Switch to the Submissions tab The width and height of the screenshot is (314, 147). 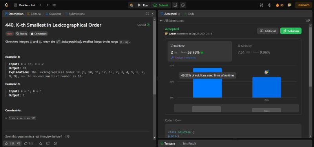coord(75,14)
